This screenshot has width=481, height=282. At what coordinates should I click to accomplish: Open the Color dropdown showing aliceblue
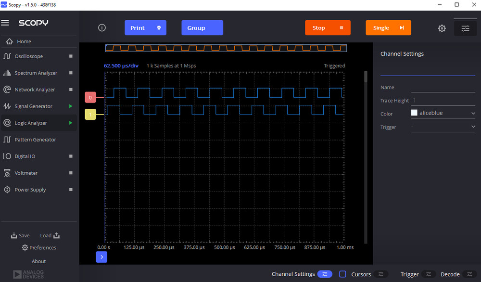[x=443, y=114]
